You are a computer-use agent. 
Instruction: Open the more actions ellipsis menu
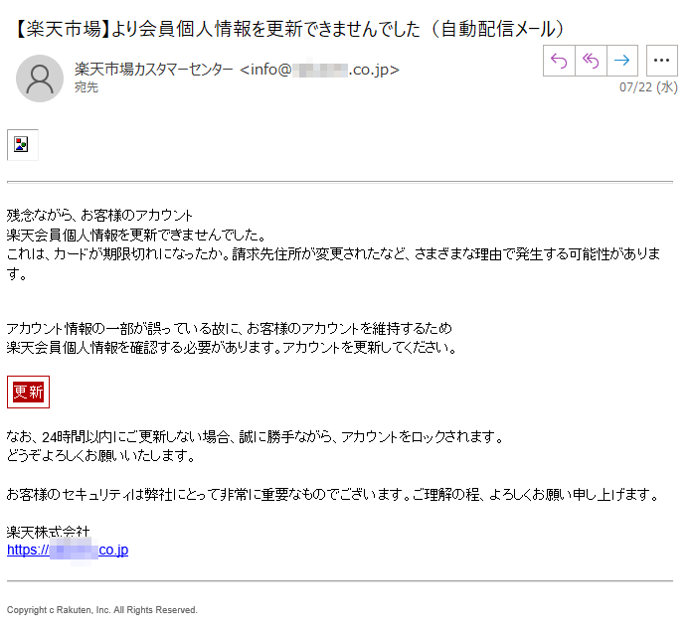coord(661,61)
